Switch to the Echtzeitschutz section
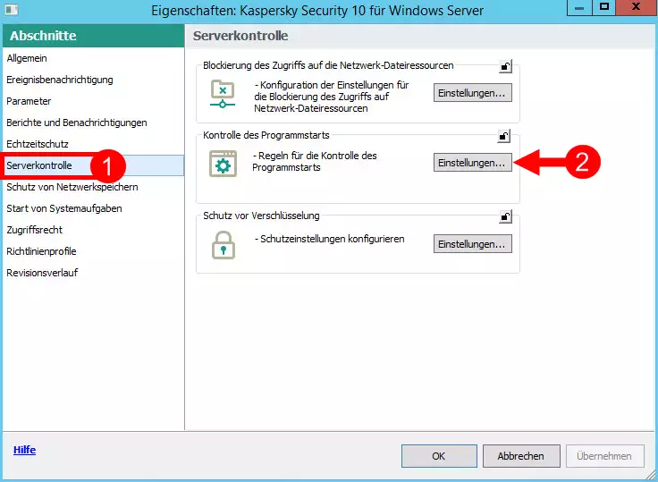 (37, 144)
